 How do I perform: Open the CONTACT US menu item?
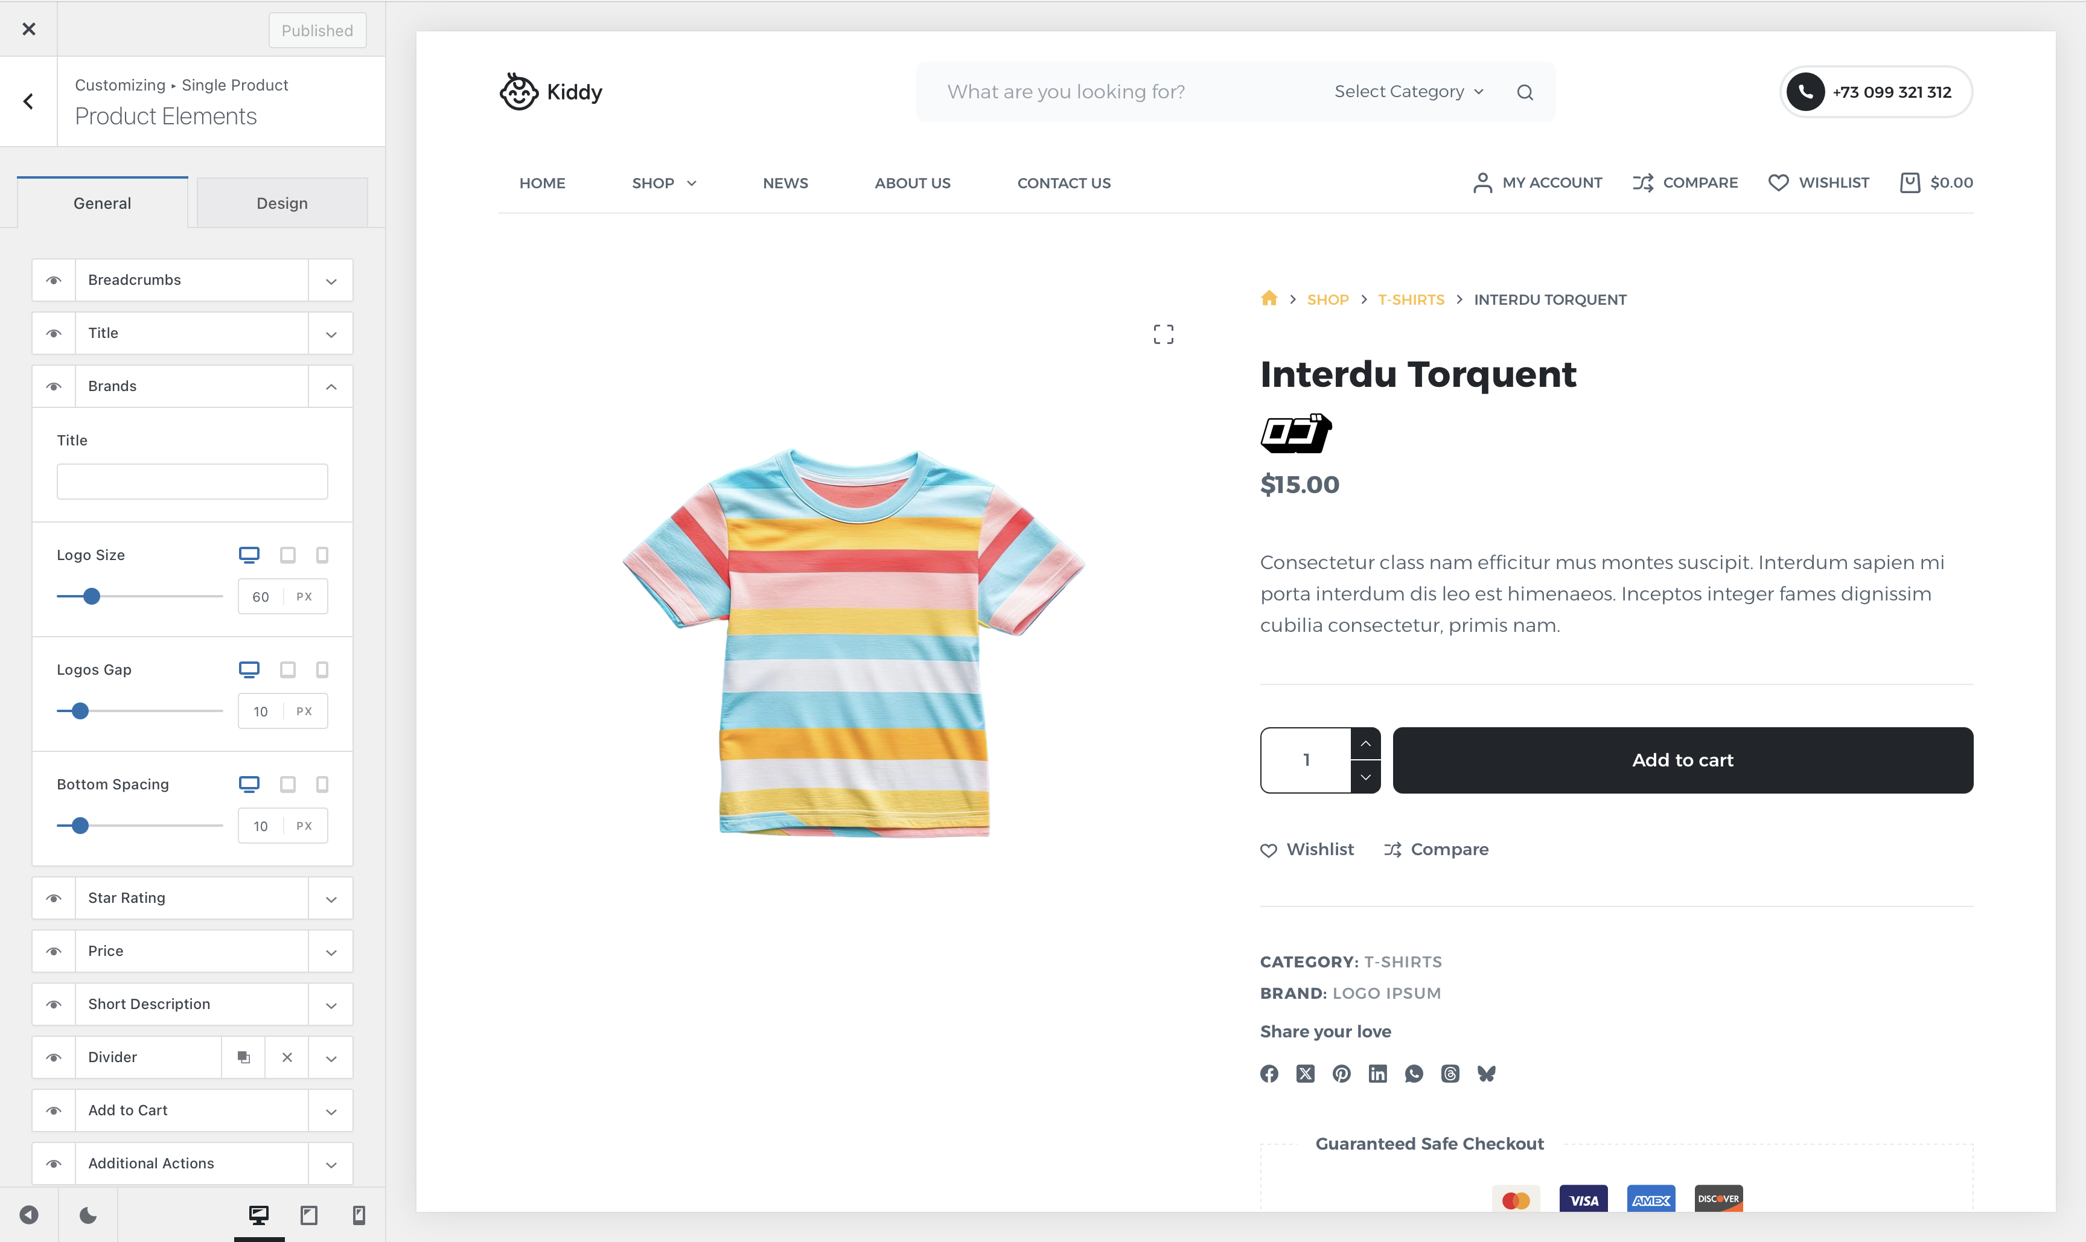point(1063,182)
